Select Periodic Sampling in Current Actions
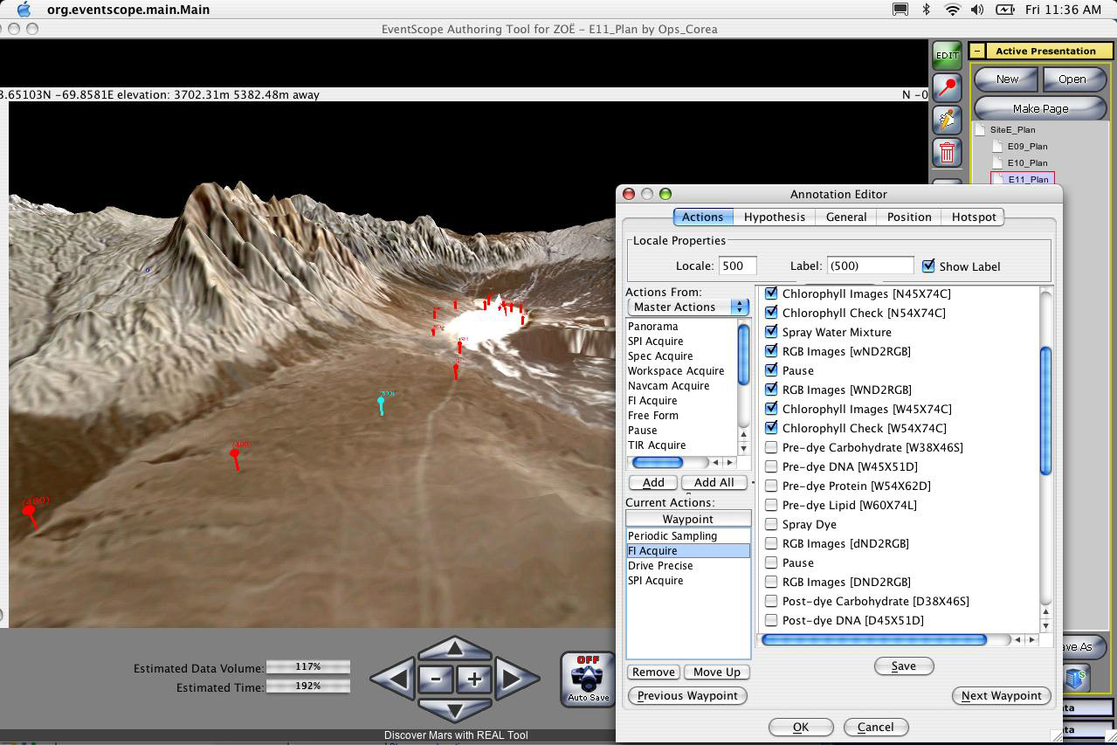Viewport: 1117px width, 745px height. pyautogui.click(x=688, y=535)
